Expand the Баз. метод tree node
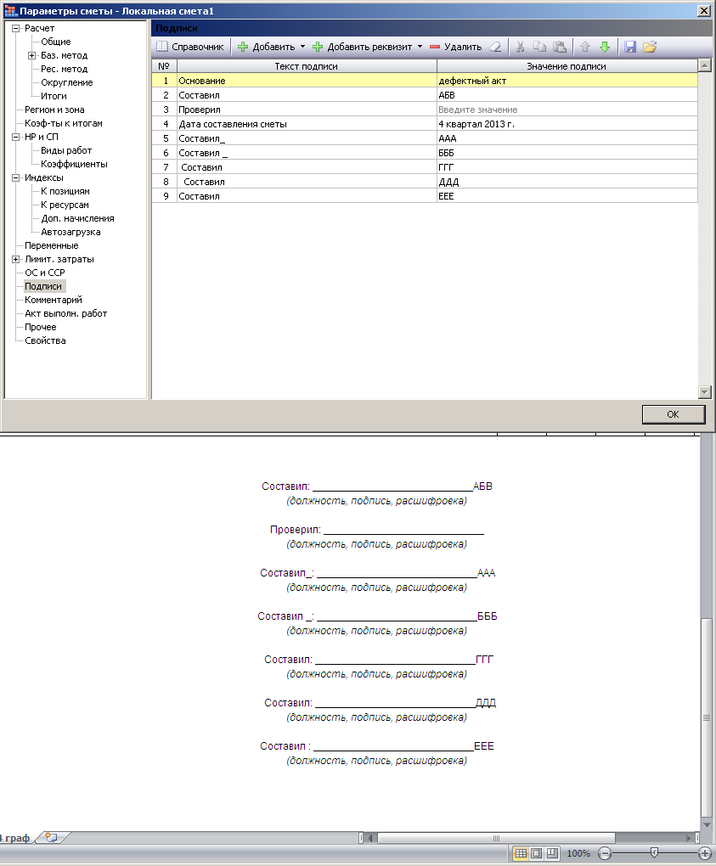Viewport: 716px width, 866px height. [x=32, y=55]
